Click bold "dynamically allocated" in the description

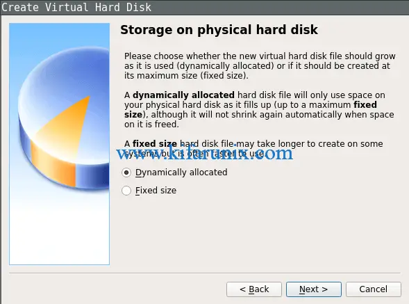183,95
